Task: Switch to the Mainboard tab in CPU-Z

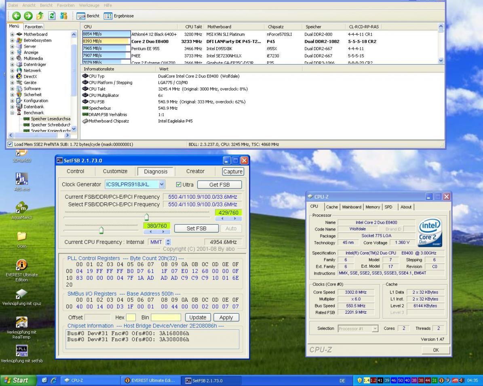Action: click(x=352, y=207)
